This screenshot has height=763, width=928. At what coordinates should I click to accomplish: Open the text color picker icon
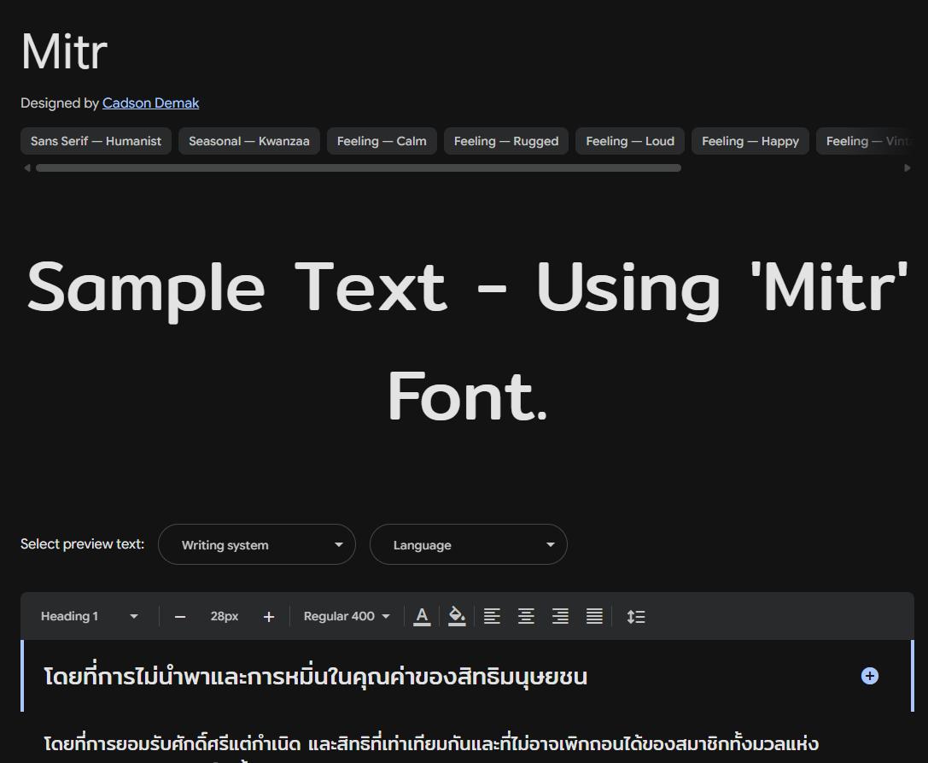[422, 617]
